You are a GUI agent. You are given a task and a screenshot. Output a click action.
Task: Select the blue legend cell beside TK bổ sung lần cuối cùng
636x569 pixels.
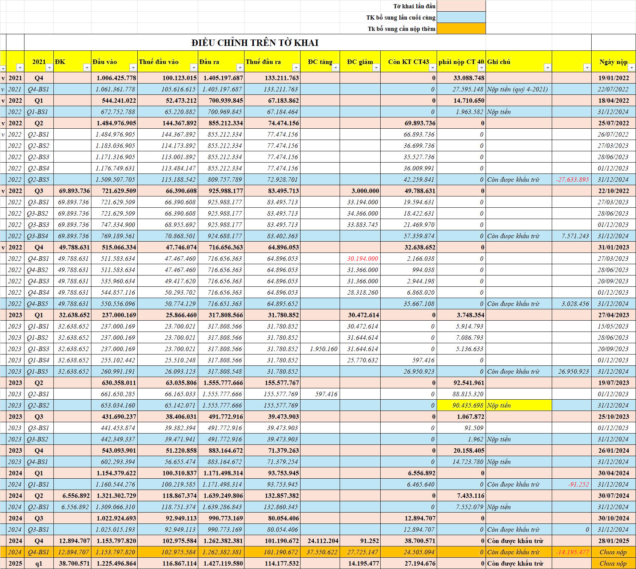click(x=461, y=17)
